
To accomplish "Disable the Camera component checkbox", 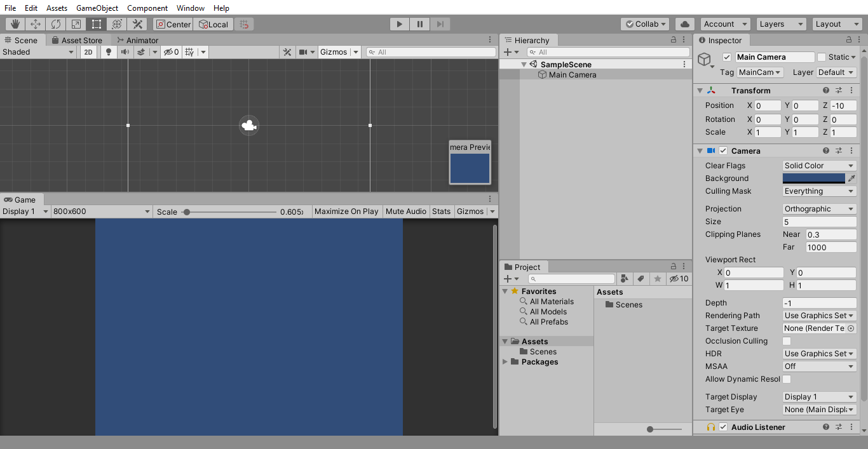I will 723,151.
